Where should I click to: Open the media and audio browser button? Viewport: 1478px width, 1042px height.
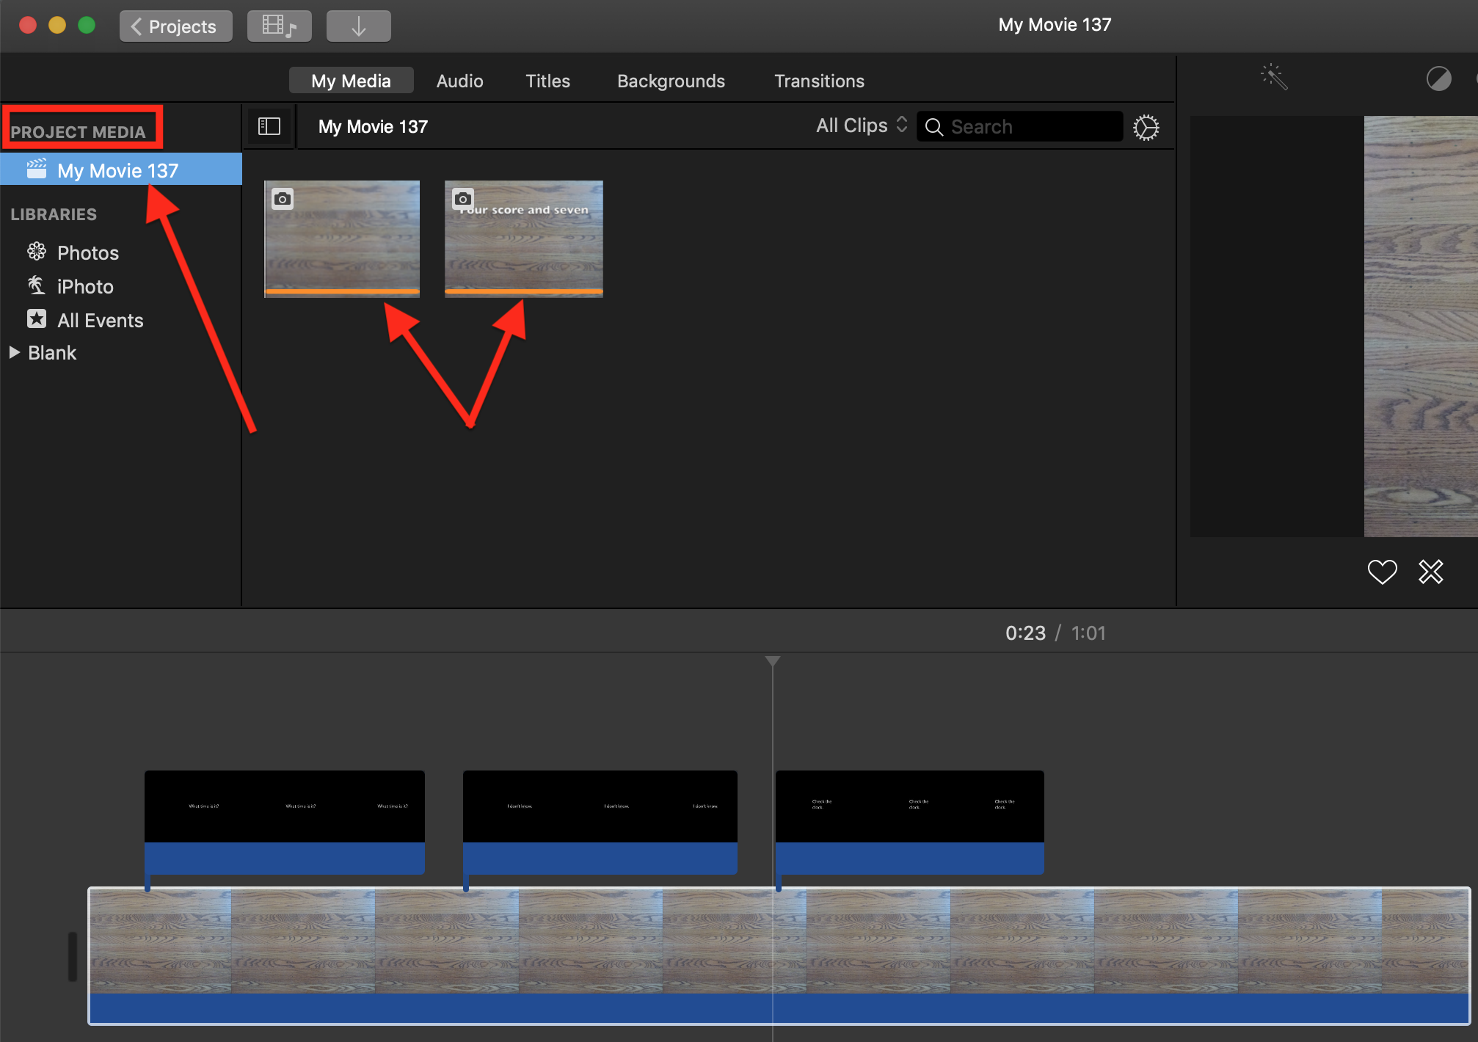[280, 26]
